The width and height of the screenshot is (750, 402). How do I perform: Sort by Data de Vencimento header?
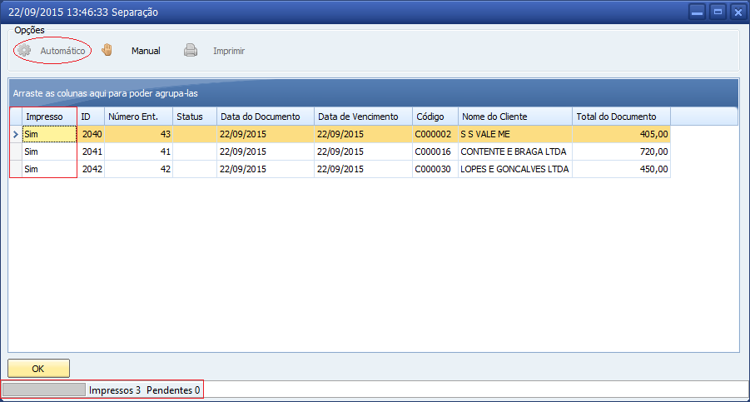(x=363, y=117)
